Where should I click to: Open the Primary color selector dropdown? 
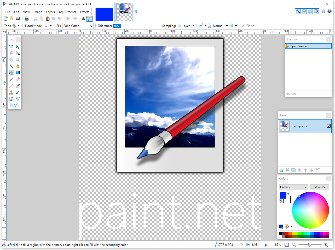293,187
